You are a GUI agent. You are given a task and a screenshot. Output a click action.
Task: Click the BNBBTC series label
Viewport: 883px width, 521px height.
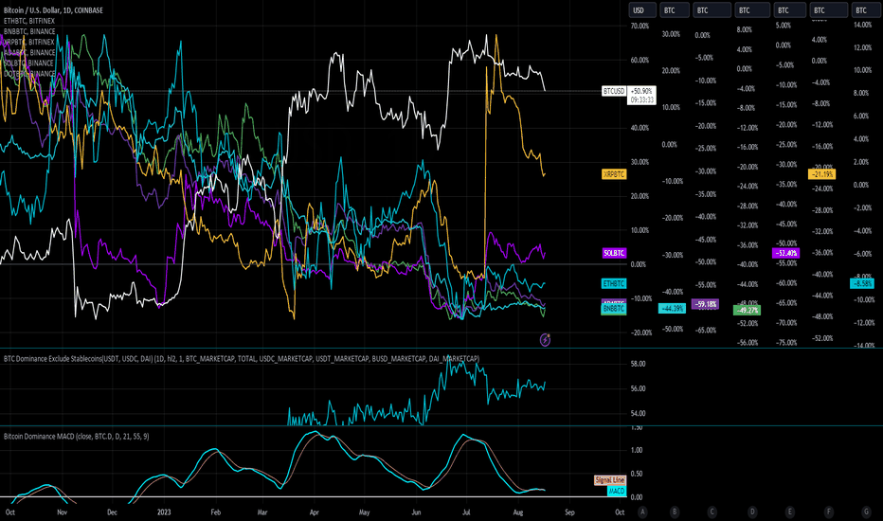(614, 309)
